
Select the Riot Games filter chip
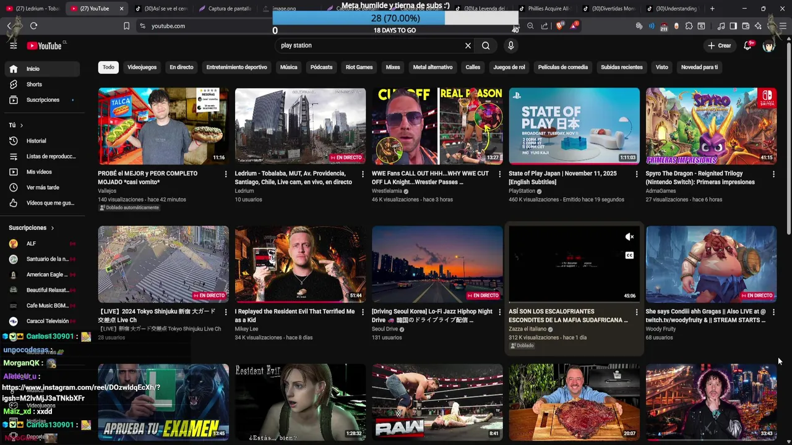click(359, 67)
